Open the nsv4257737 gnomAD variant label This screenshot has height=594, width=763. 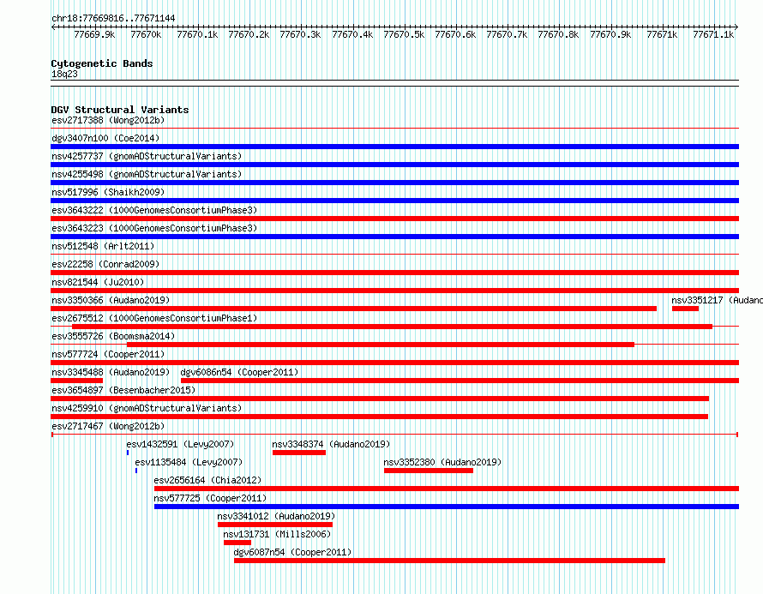coord(147,156)
